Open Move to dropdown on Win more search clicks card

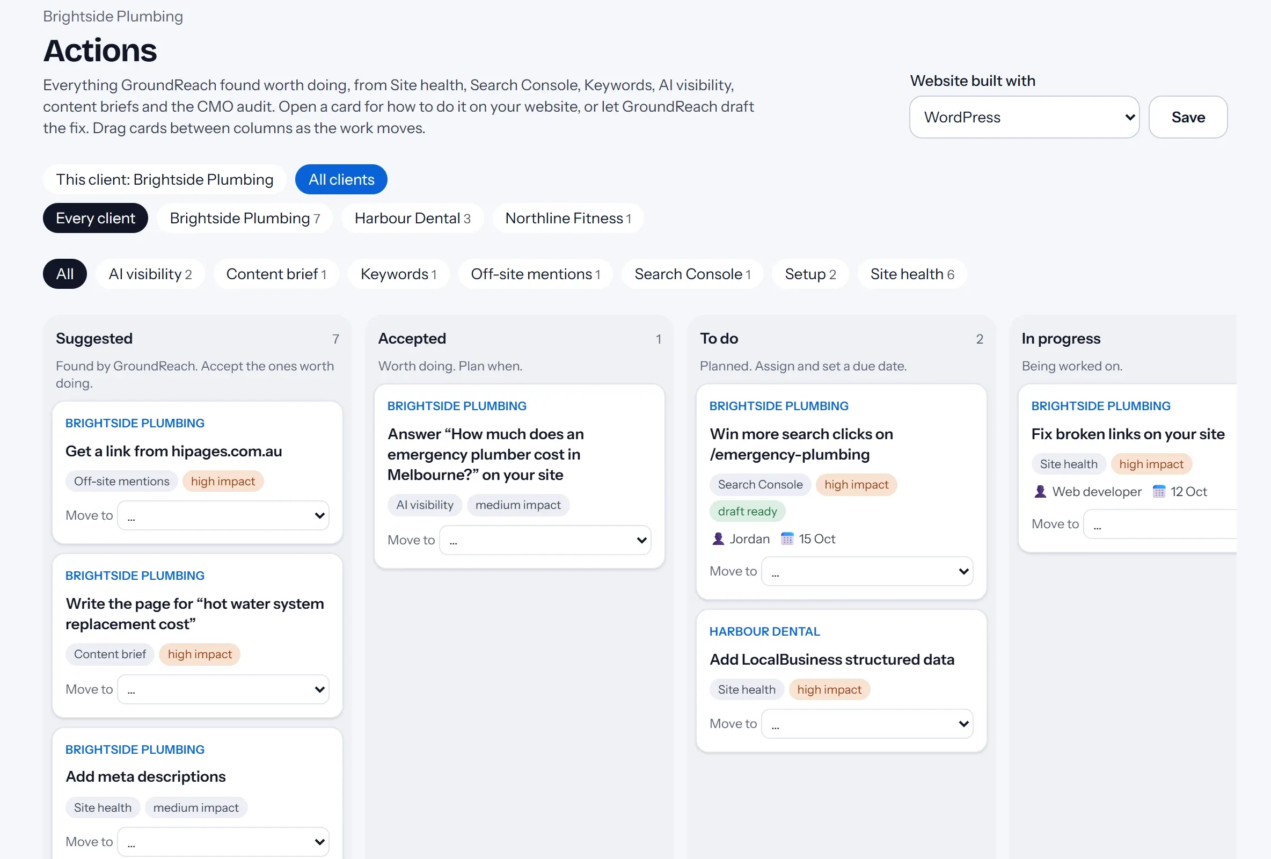click(867, 572)
